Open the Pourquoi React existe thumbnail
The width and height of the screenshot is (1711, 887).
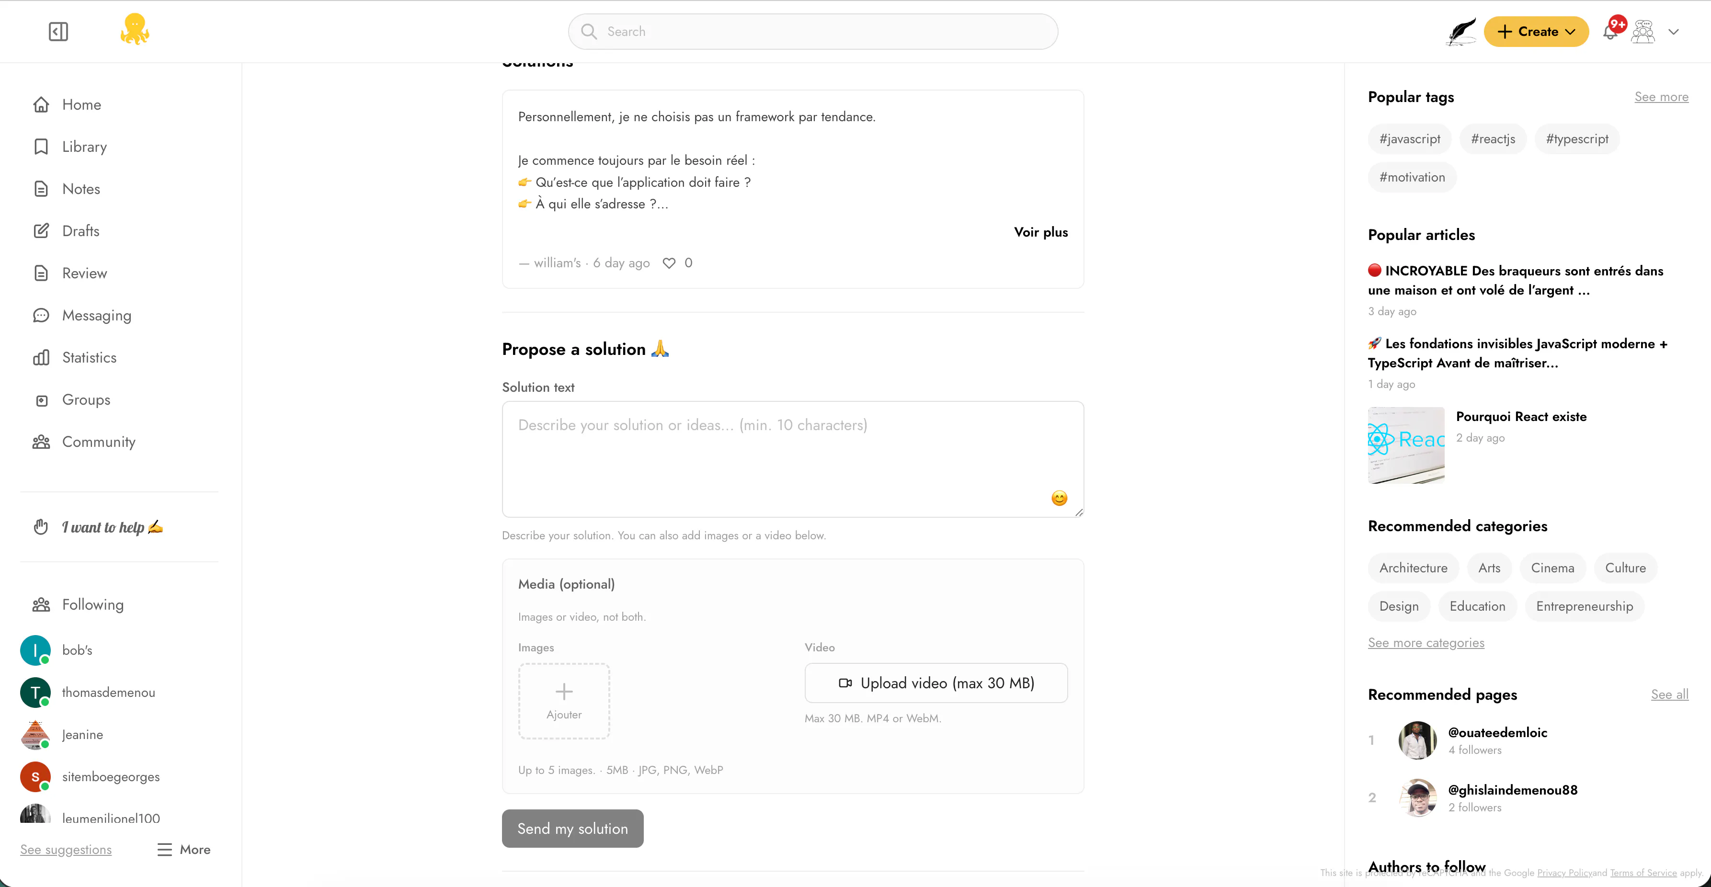(1406, 445)
